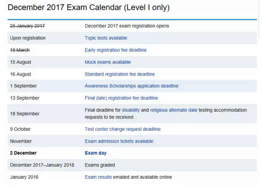Click the 18 September date cell
262x188 pixels.
25,114
